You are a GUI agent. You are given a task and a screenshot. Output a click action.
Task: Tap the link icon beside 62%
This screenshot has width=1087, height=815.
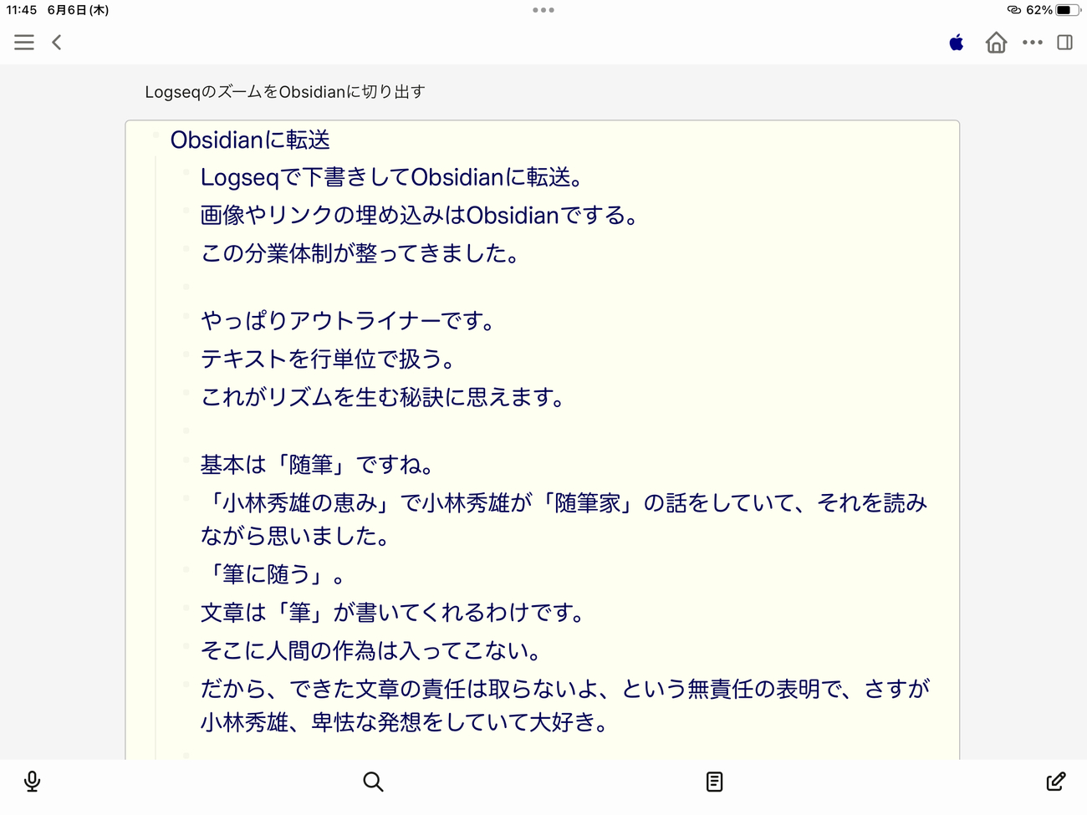pos(1014,10)
